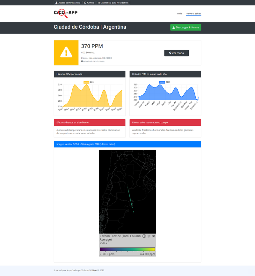
Task: Click the magnifying glass in the logo
Action: tap(62, 12)
